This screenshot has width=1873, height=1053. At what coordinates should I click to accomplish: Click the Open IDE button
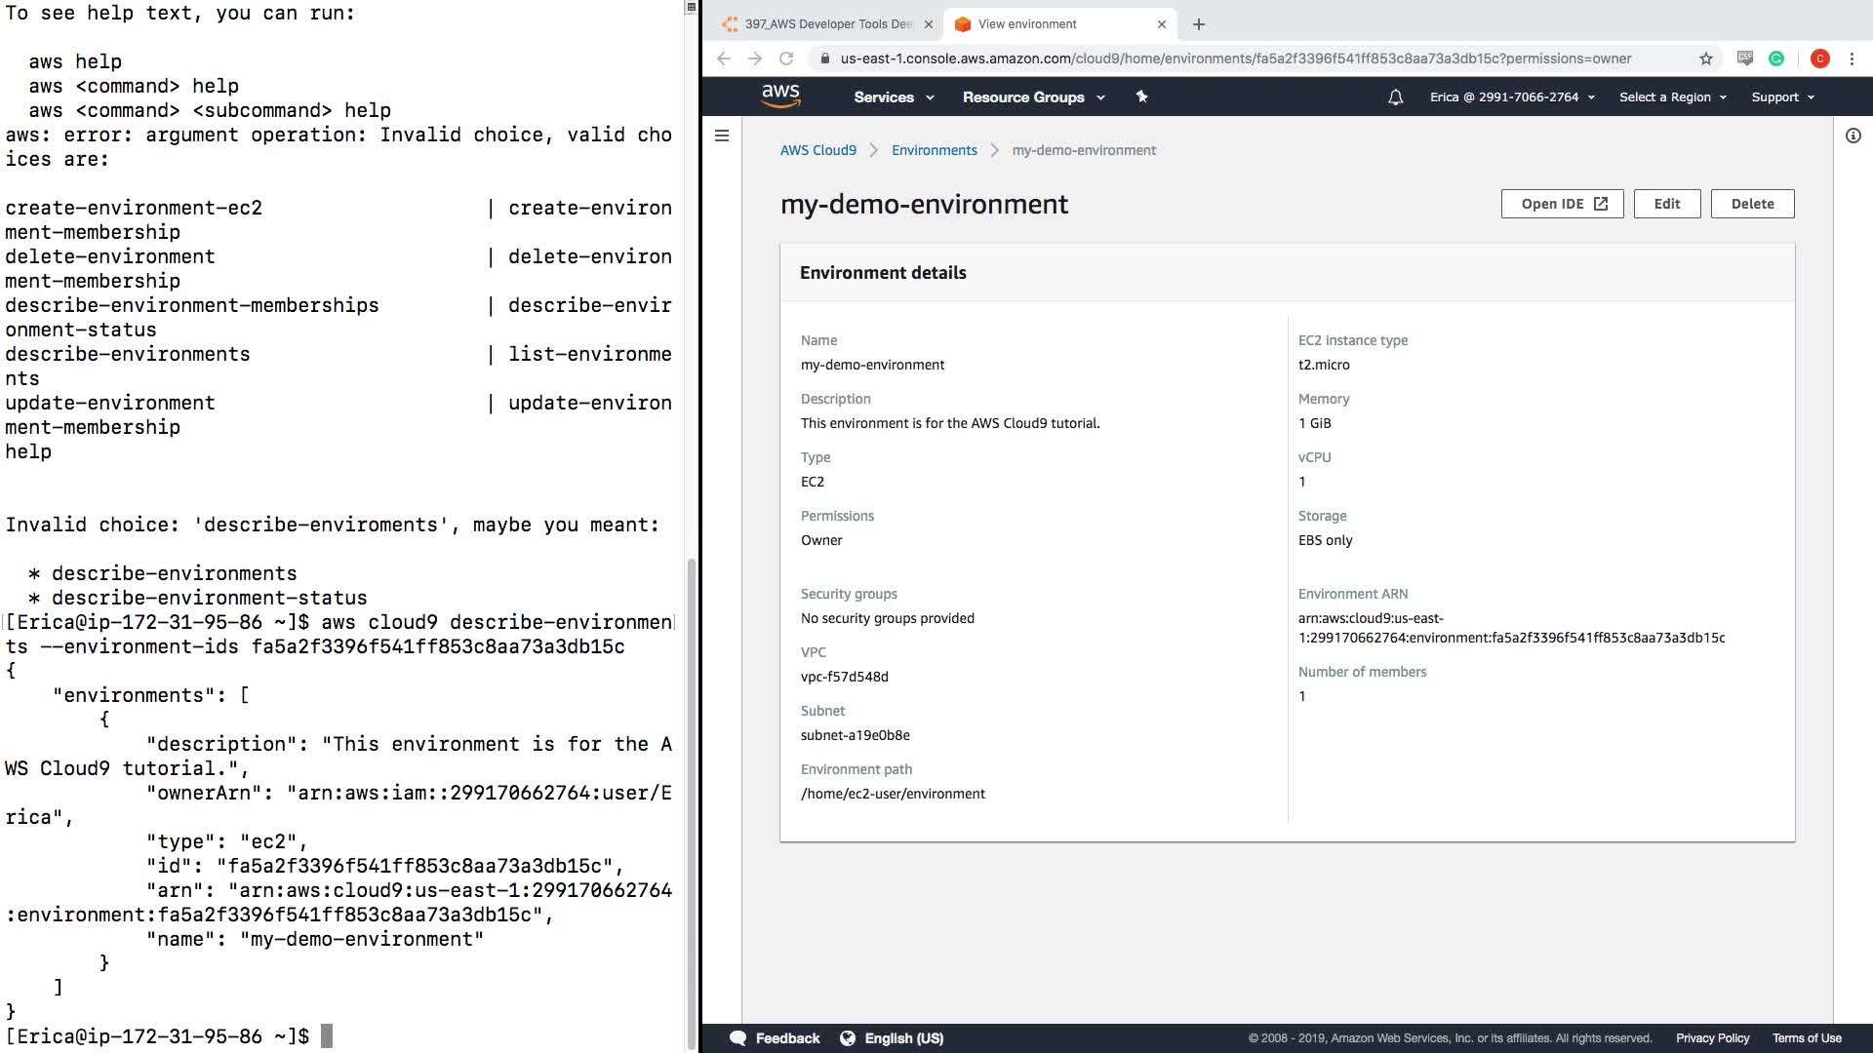click(1562, 204)
